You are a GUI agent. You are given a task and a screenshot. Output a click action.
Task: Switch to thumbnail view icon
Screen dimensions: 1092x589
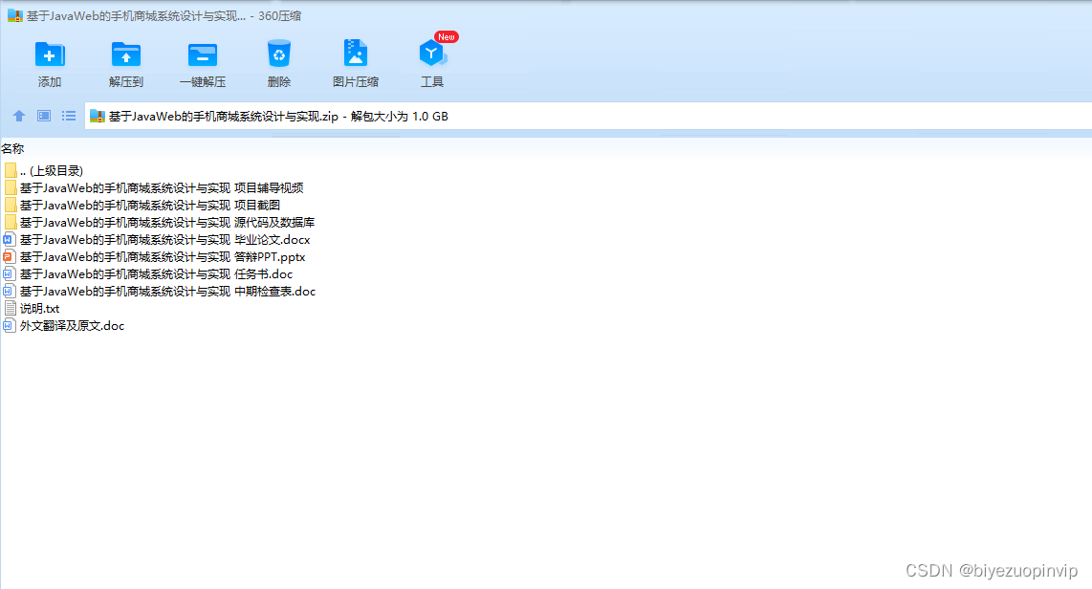pos(44,116)
